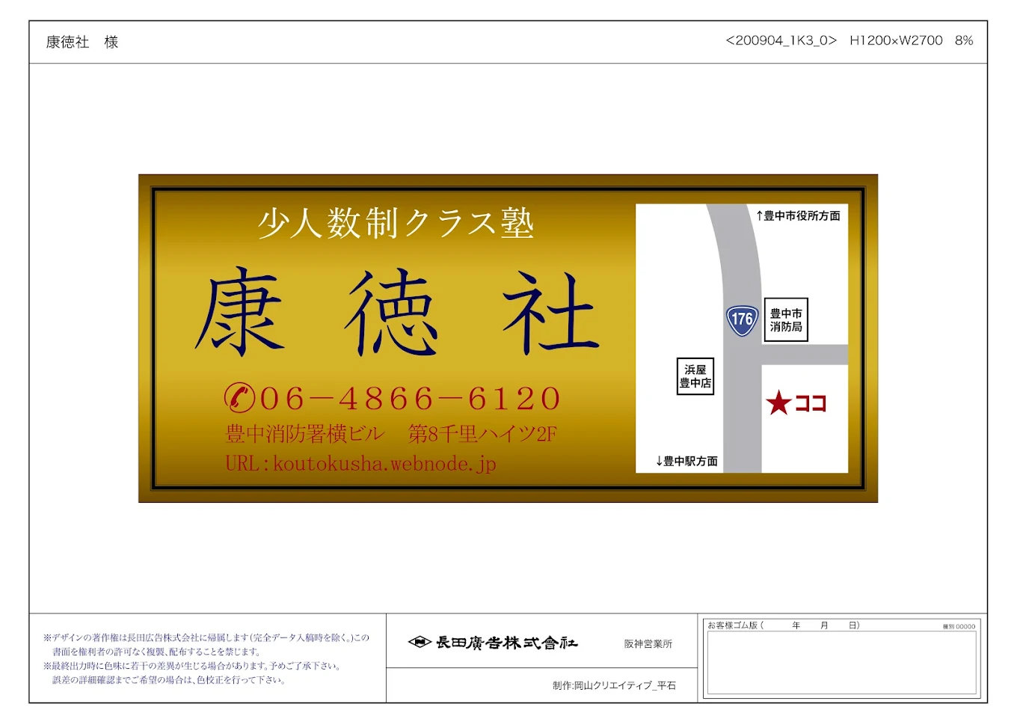Select the 少人数制クラス塾 heading

click(396, 223)
